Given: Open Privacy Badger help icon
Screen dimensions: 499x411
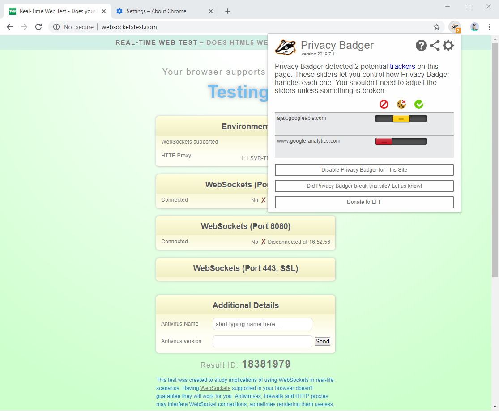Looking at the screenshot, I should click(421, 46).
